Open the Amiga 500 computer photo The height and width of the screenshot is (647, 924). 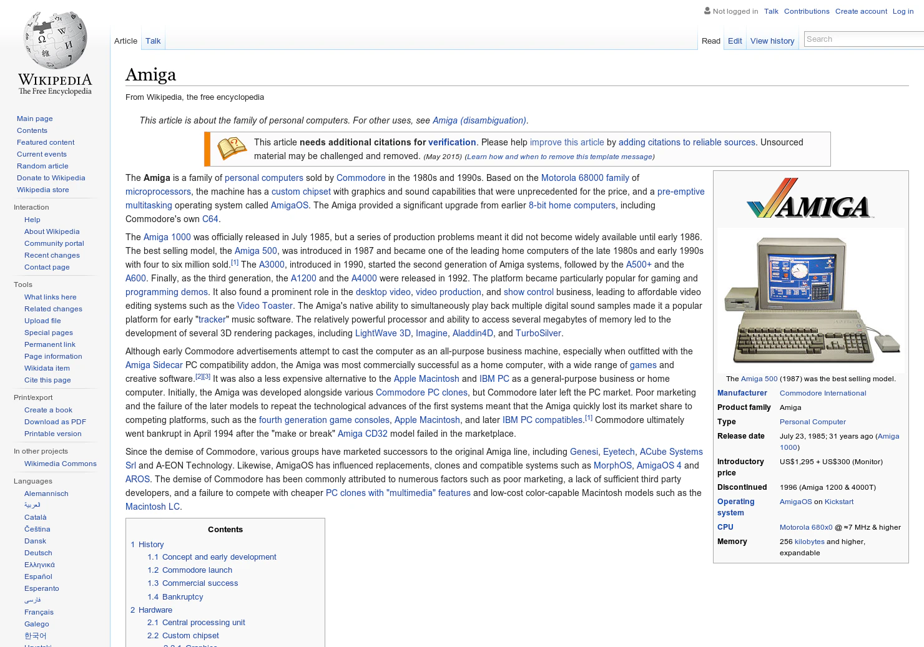coord(811,300)
